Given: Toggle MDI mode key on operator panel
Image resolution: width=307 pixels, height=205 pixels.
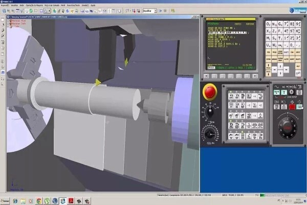Looking at the screenshot, I should 243,96.
